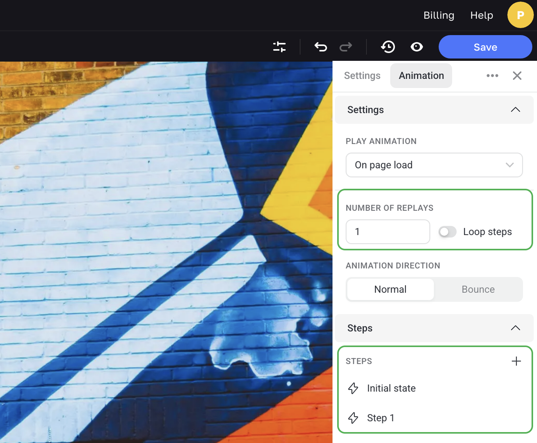Open the adjustments sliders icon in toolbar
Screen dimensions: 537x443
point(279,47)
